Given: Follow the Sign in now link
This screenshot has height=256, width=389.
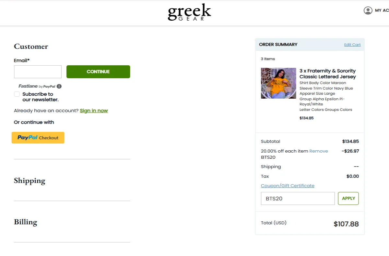Looking at the screenshot, I should click(94, 111).
